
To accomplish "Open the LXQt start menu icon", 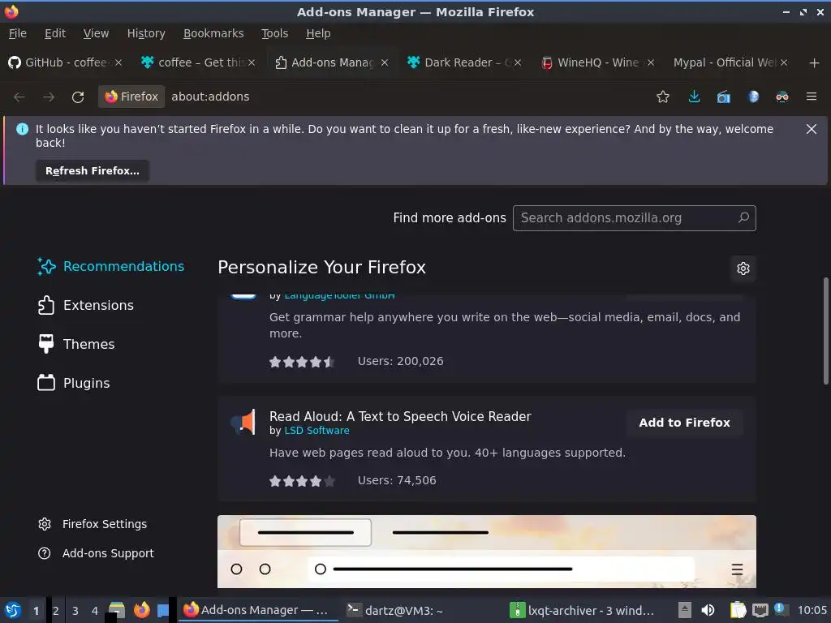I will coord(13,610).
